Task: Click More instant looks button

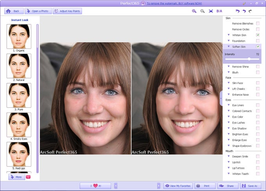Action: [x=17, y=177]
